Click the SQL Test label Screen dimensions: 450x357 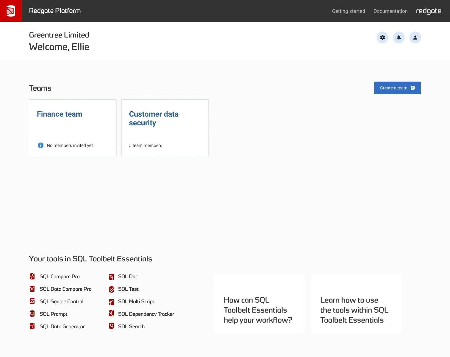[128, 289]
